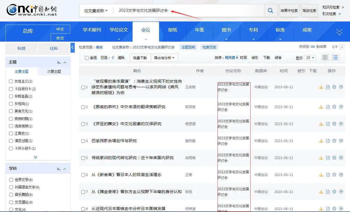This screenshot has width=350, height=212.
Task: Sort results by 时间 time
Action: [x=243, y=57]
